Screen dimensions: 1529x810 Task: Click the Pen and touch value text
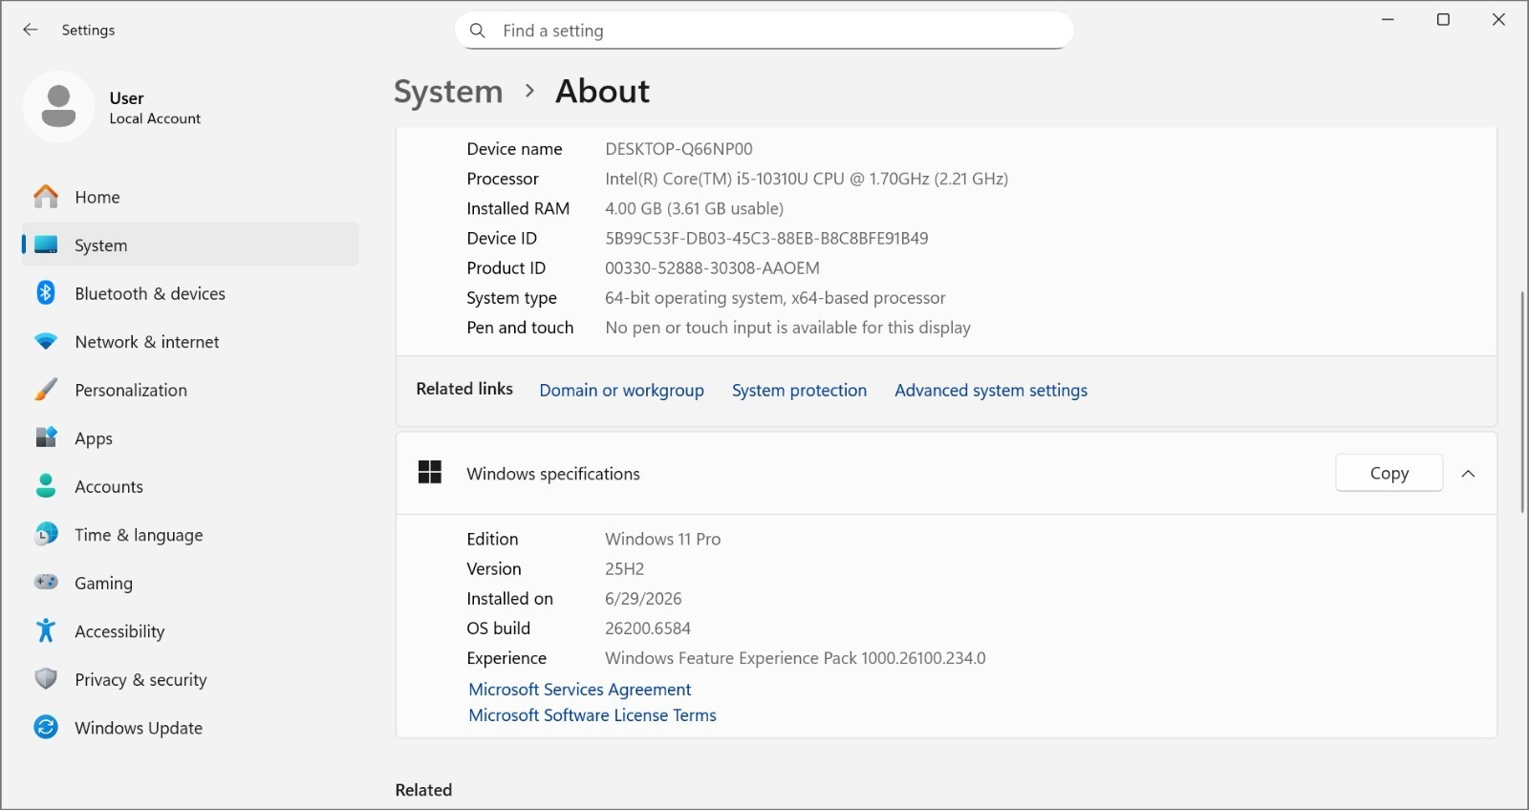787,328
